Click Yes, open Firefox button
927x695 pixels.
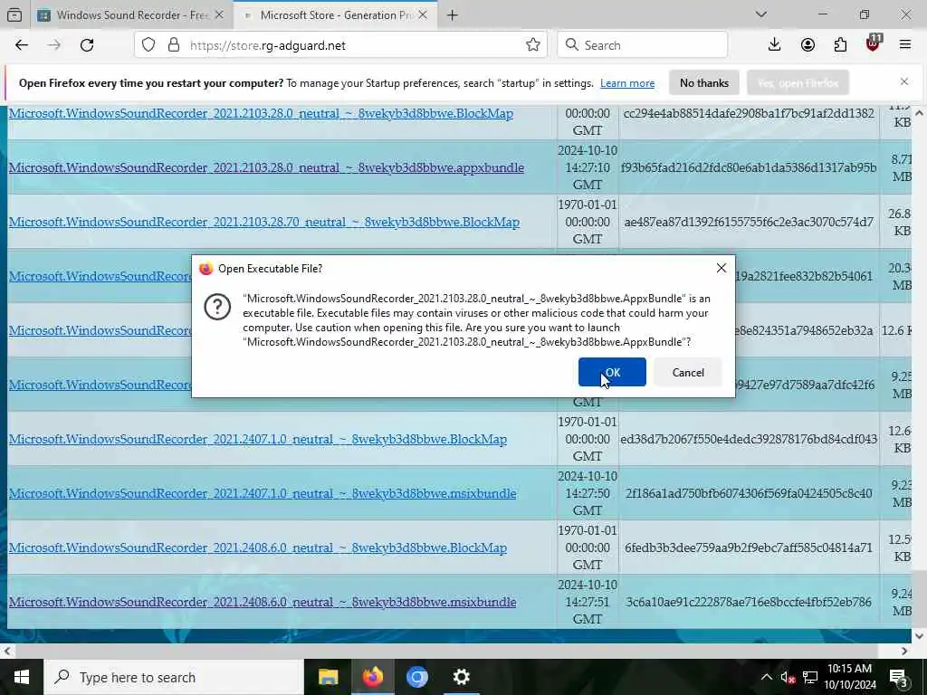[x=798, y=83]
